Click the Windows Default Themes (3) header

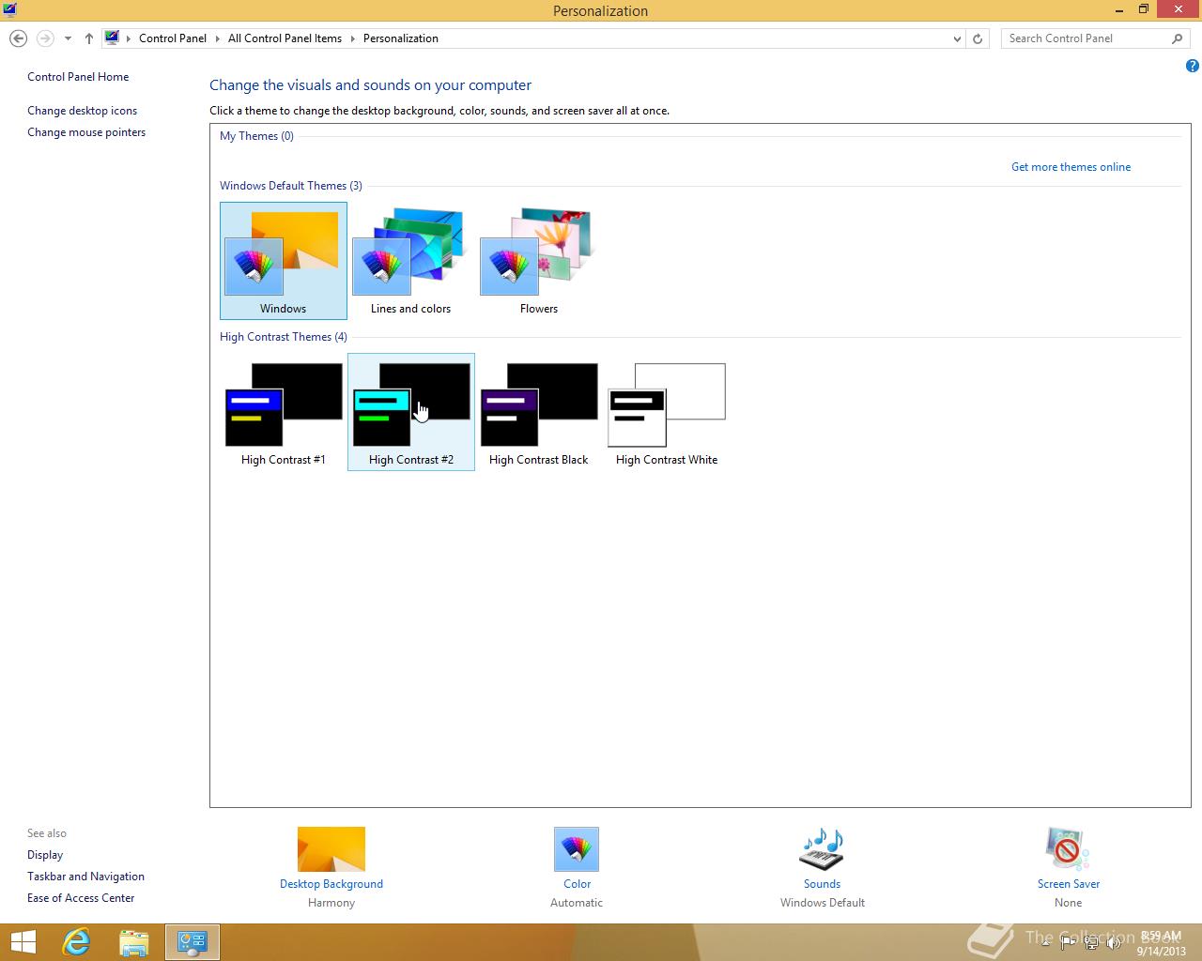click(x=291, y=186)
